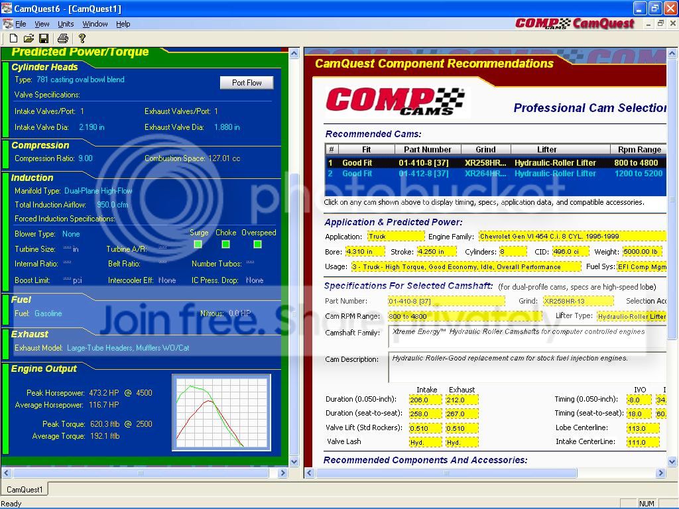Click the document icon beside File menu
The image size is (679, 509).
click(7, 24)
